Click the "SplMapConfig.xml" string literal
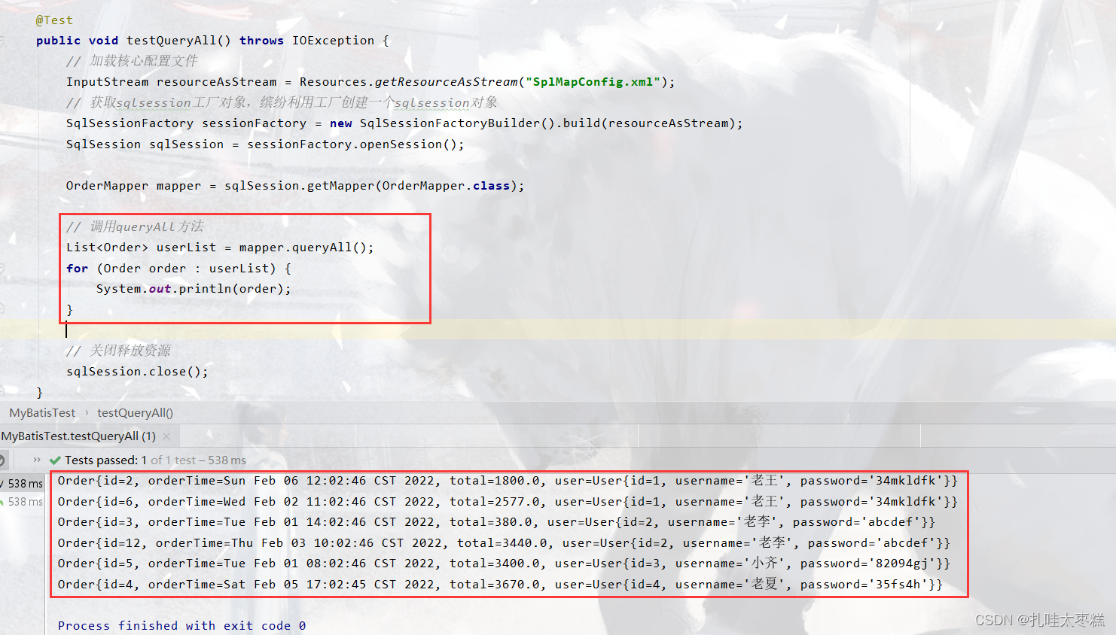This screenshot has height=635, width=1116. pos(593,82)
